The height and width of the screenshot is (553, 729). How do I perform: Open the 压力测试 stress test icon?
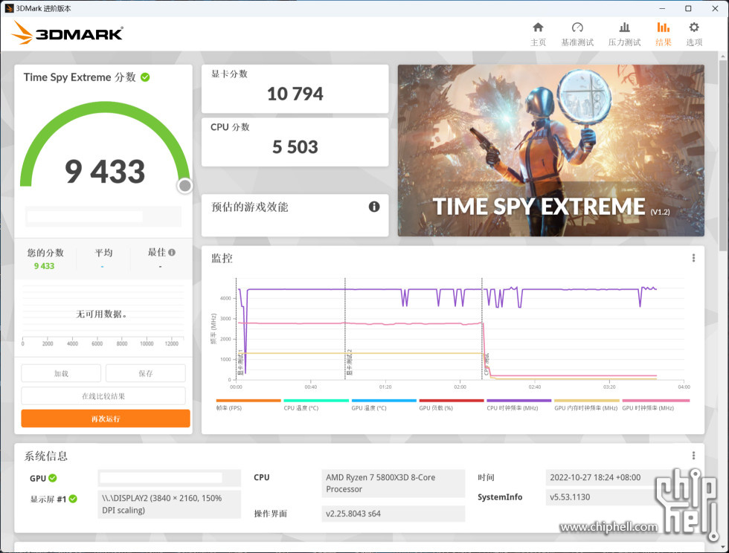(624, 28)
